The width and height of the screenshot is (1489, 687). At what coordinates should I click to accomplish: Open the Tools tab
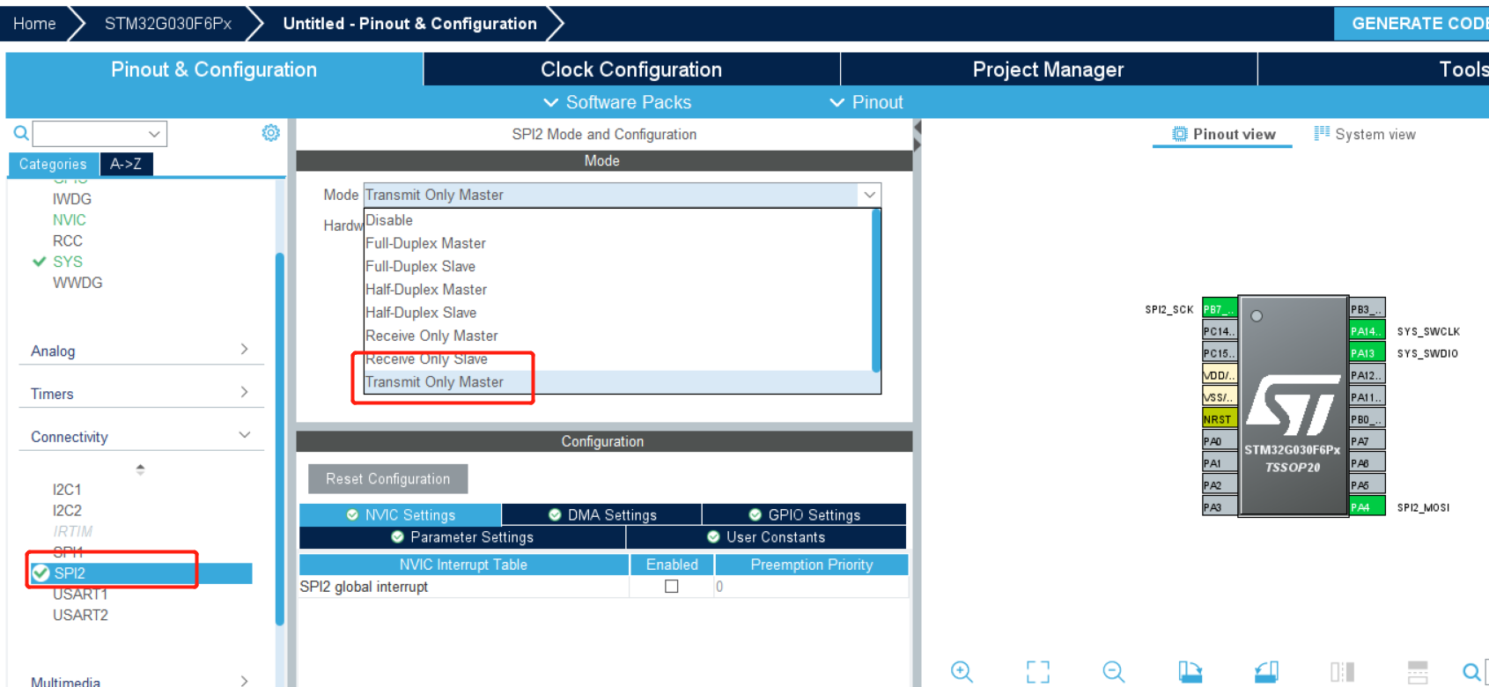(1374, 70)
